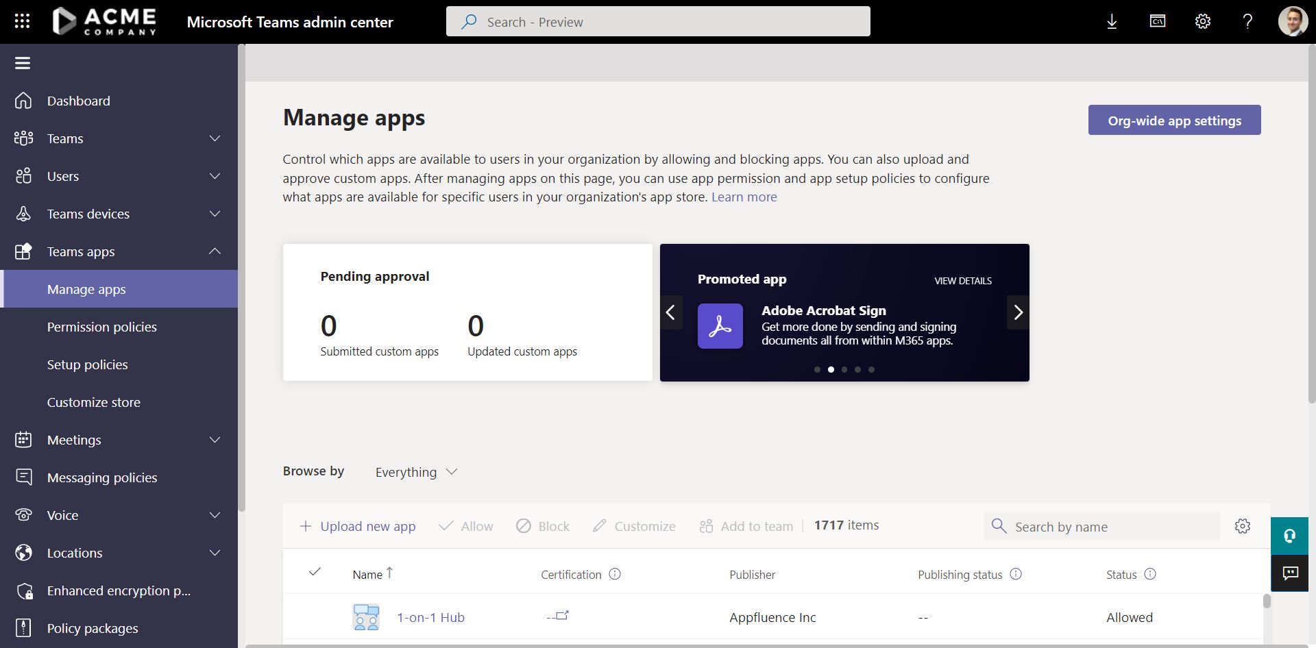This screenshot has width=1316, height=648.
Task: Click the Voice phone icon
Action: click(23, 515)
